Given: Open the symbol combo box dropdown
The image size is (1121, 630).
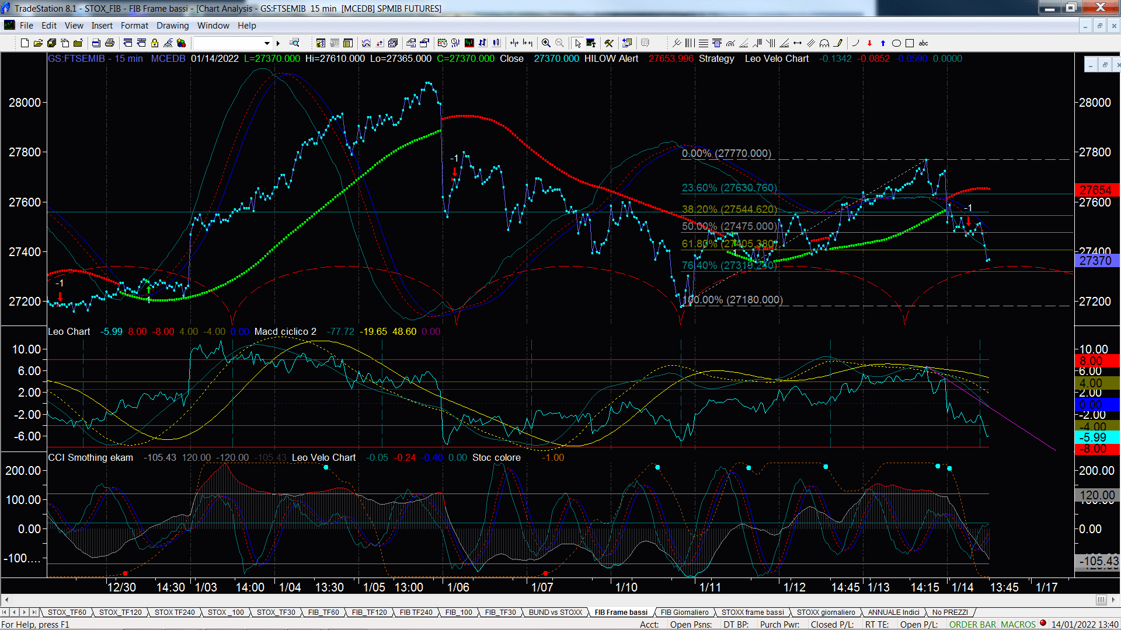Looking at the screenshot, I should 267,43.
